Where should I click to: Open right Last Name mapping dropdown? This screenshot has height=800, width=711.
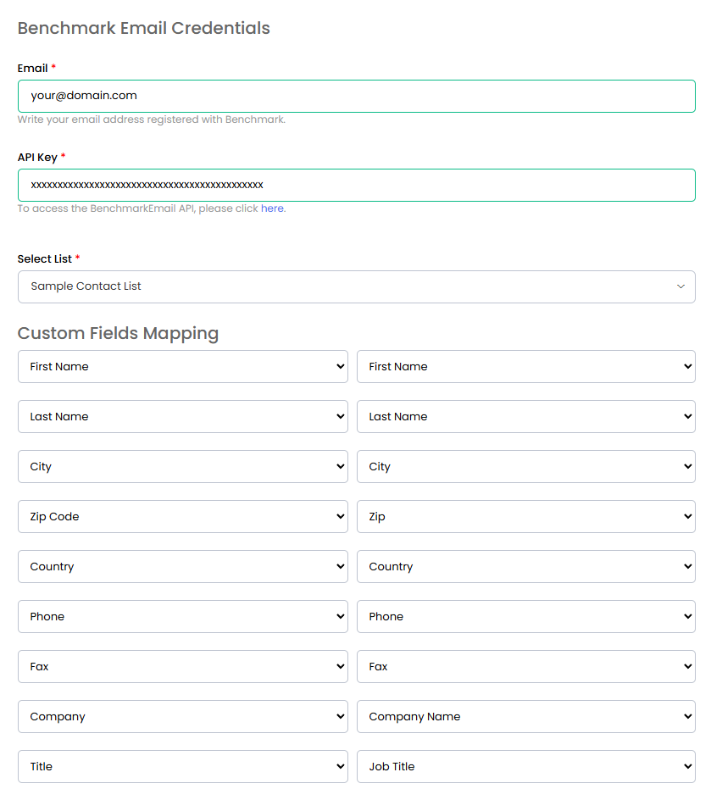coord(526,416)
